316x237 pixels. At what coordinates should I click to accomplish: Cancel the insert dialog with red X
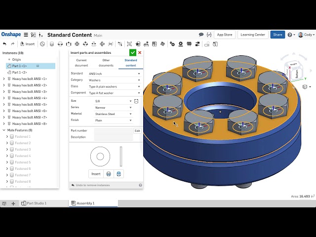point(140,53)
